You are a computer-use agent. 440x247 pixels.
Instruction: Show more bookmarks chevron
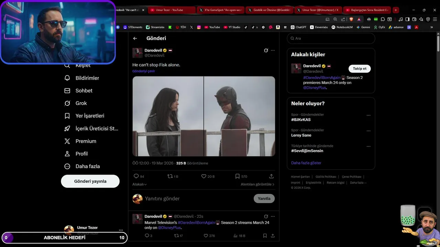(432, 27)
